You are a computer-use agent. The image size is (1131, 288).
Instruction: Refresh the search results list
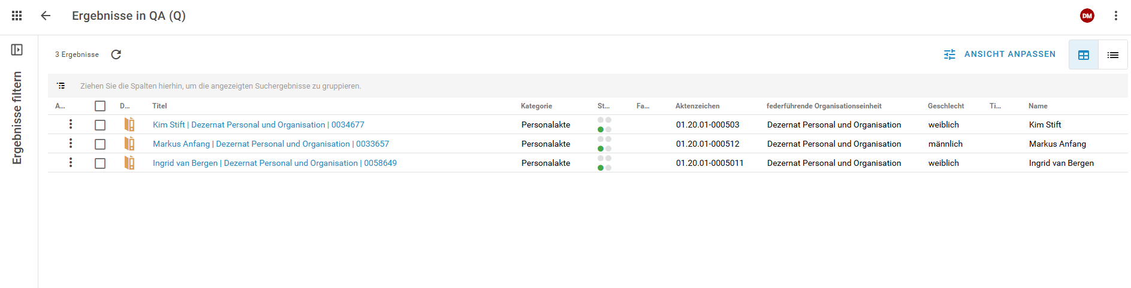pyautogui.click(x=116, y=54)
